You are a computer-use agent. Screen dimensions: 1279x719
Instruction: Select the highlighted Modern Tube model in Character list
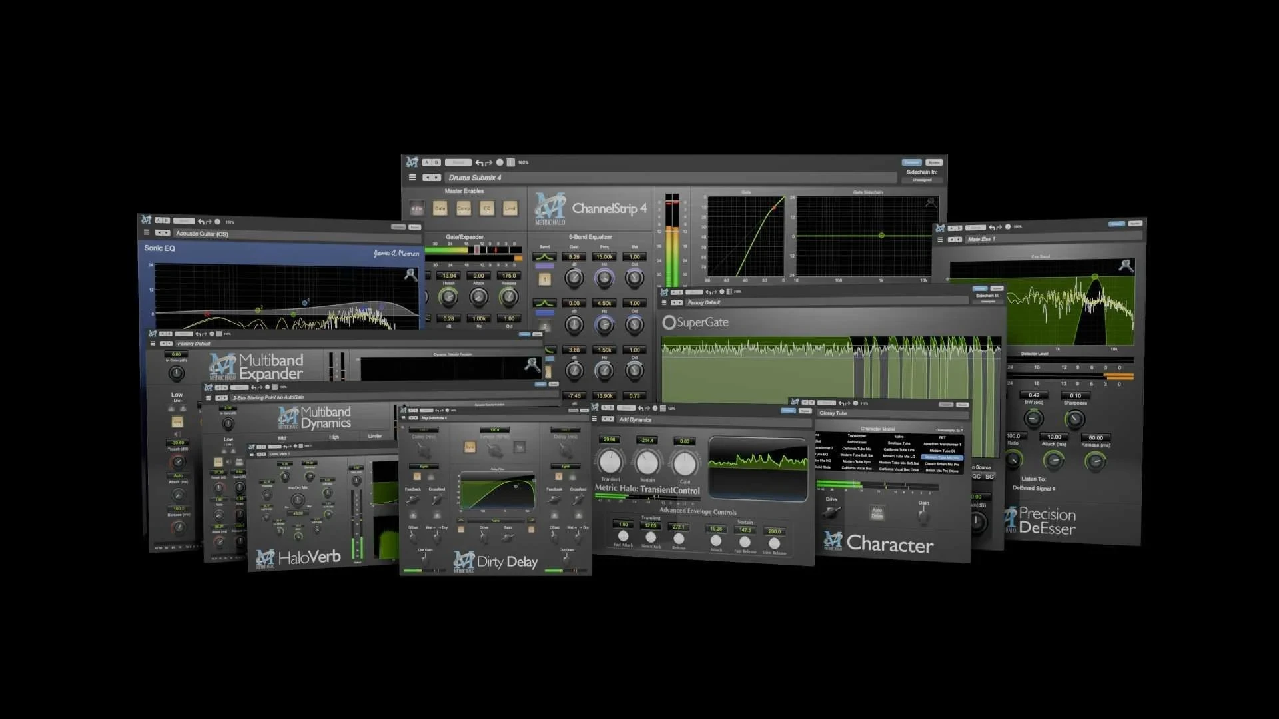(942, 457)
